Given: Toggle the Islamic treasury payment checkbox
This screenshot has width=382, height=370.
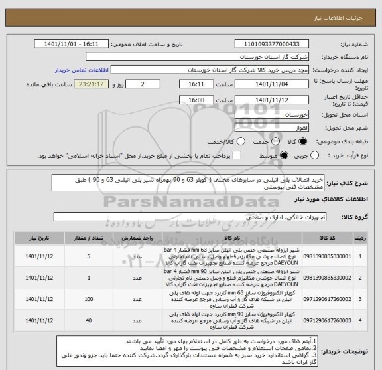Looking at the screenshot, I should (x=237, y=155).
